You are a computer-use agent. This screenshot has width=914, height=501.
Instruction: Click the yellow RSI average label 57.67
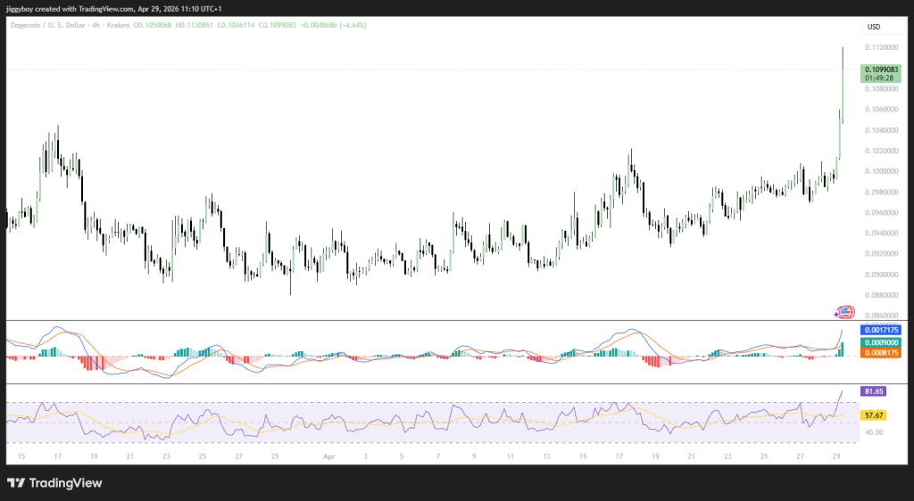click(872, 415)
